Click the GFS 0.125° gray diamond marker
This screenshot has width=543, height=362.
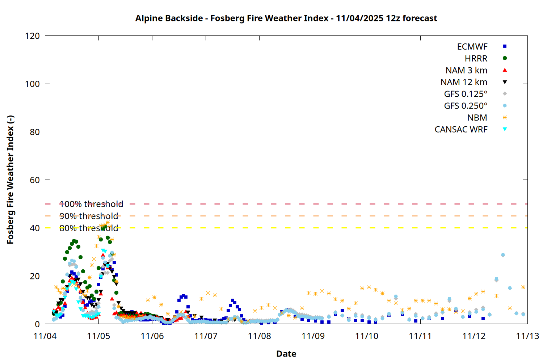[x=505, y=94]
